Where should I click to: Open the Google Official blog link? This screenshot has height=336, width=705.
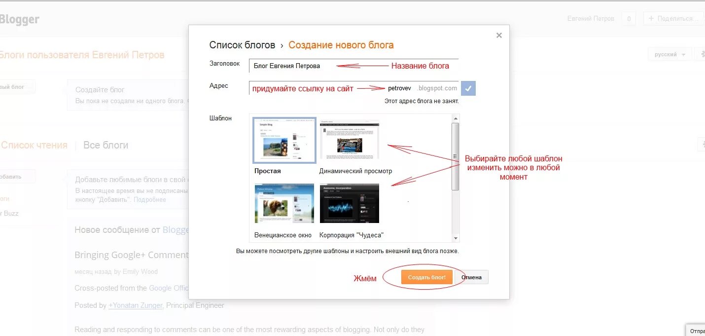click(169, 288)
